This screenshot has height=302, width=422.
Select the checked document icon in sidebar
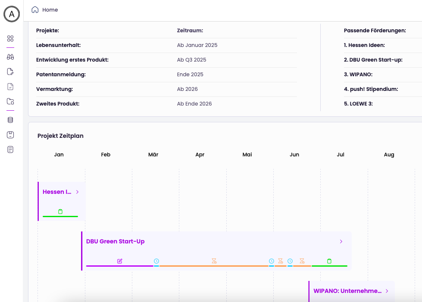click(x=11, y=87)
